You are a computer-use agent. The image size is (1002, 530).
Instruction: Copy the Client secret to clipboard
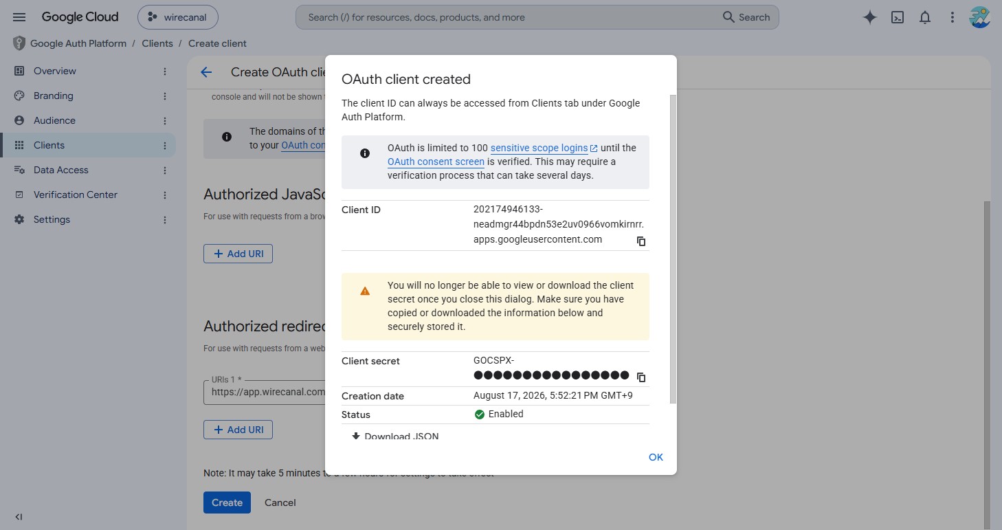641,377
